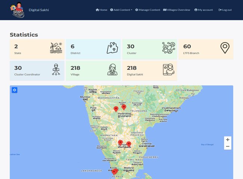Go to Manage Content page

pyautogui.click(x=148, y=10)
